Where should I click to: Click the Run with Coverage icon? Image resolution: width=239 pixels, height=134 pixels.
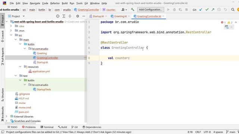pyautogui.click(x=180, y=10)
